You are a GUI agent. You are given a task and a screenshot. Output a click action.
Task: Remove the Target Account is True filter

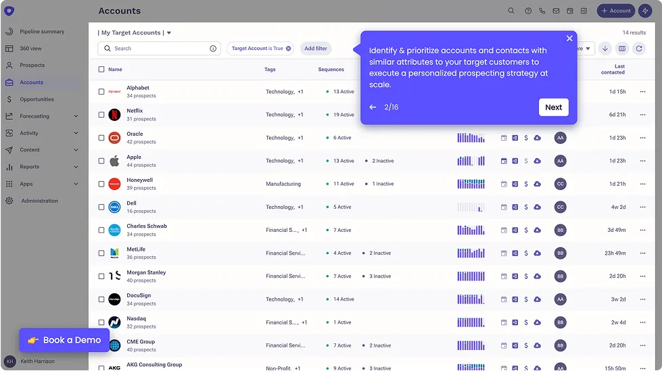click(x=288, y=48)
